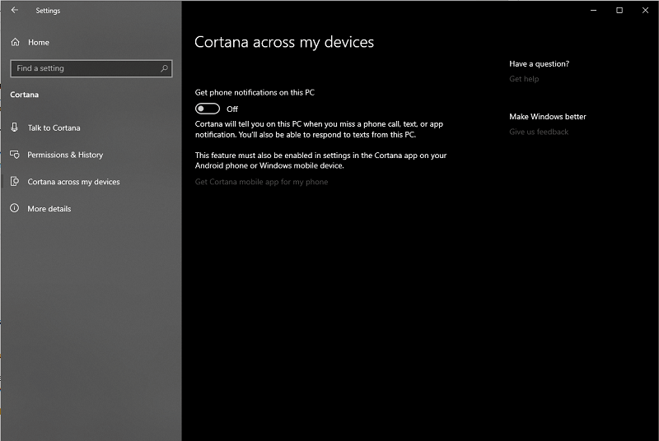The image size is (659, 441).
Task: Go to Settings Home page
Action: [x=39, y=43]
